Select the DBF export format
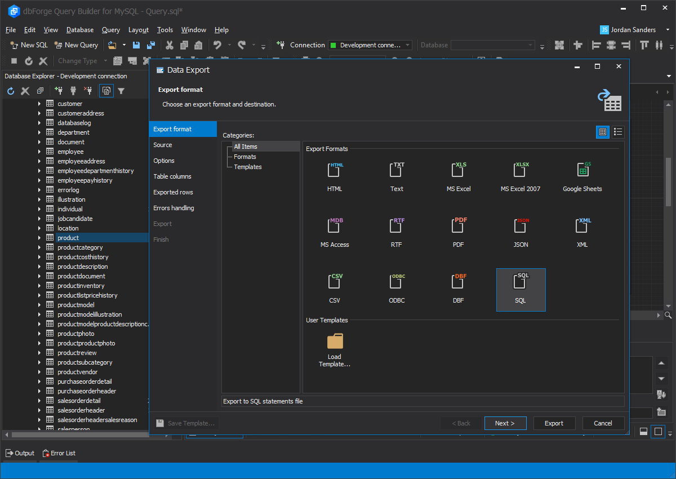Screen dimensions: 676x479 click(x=459, y=282)
